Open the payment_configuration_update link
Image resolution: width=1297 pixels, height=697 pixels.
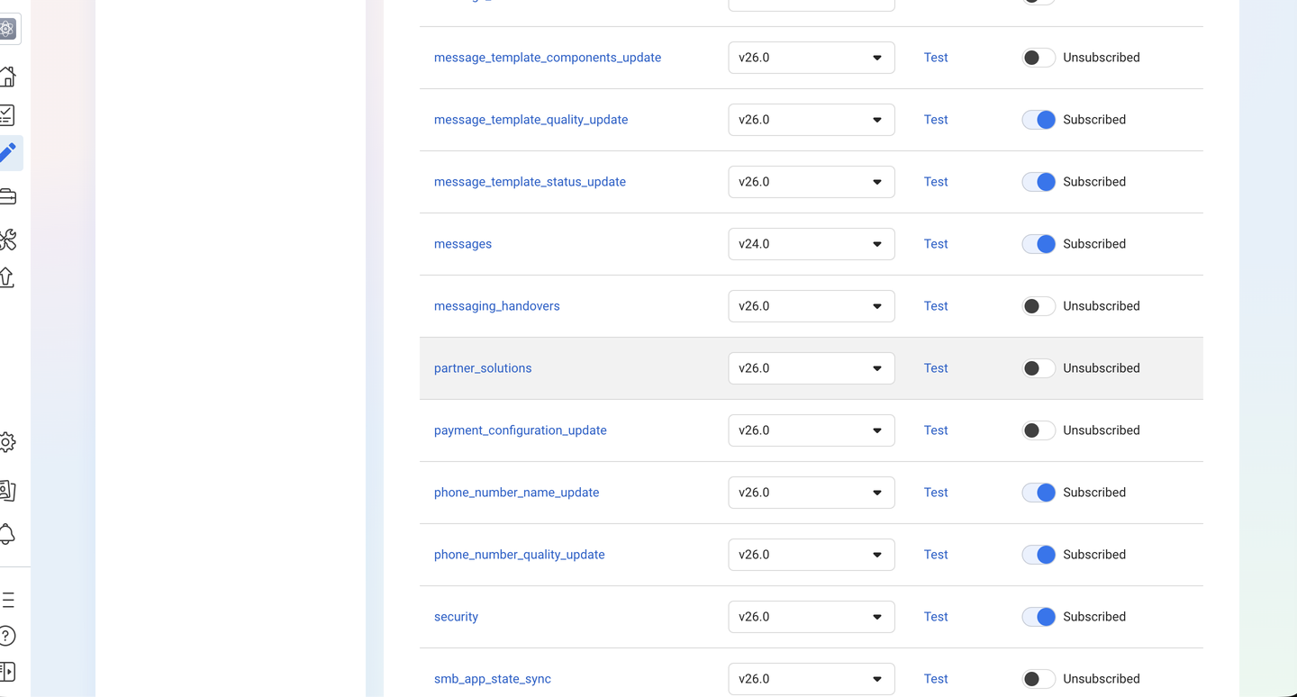pyautogui.click(x=521, y=430)
